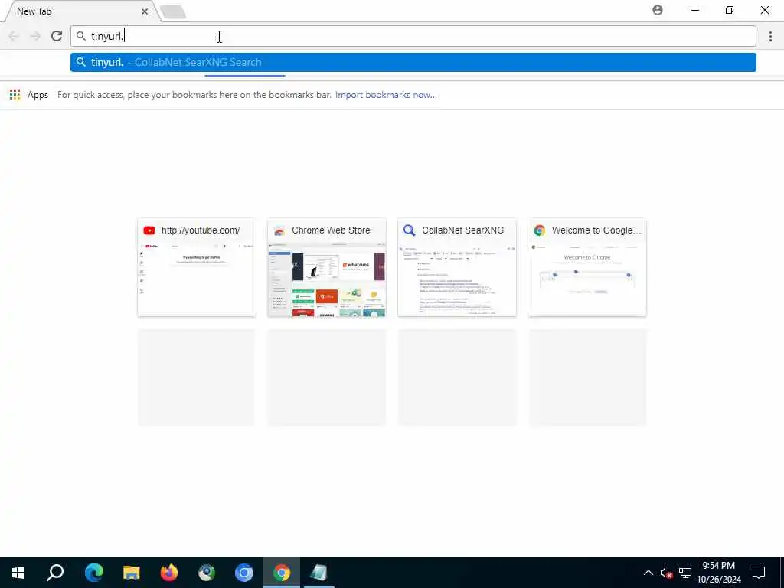784x588 pixels.
Task: Open the Welcome to Google tile
Action: tap(587, 267)
